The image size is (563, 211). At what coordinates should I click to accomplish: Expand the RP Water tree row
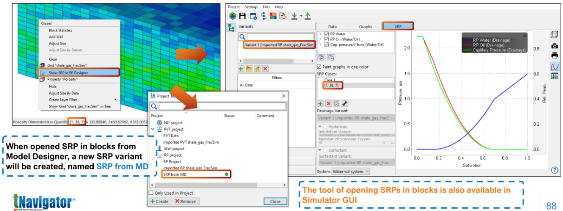[320, 34]
